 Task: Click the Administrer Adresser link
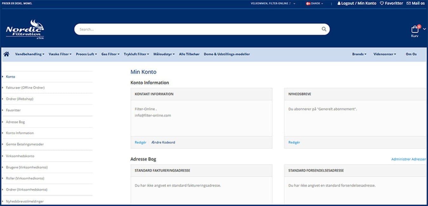409,159
